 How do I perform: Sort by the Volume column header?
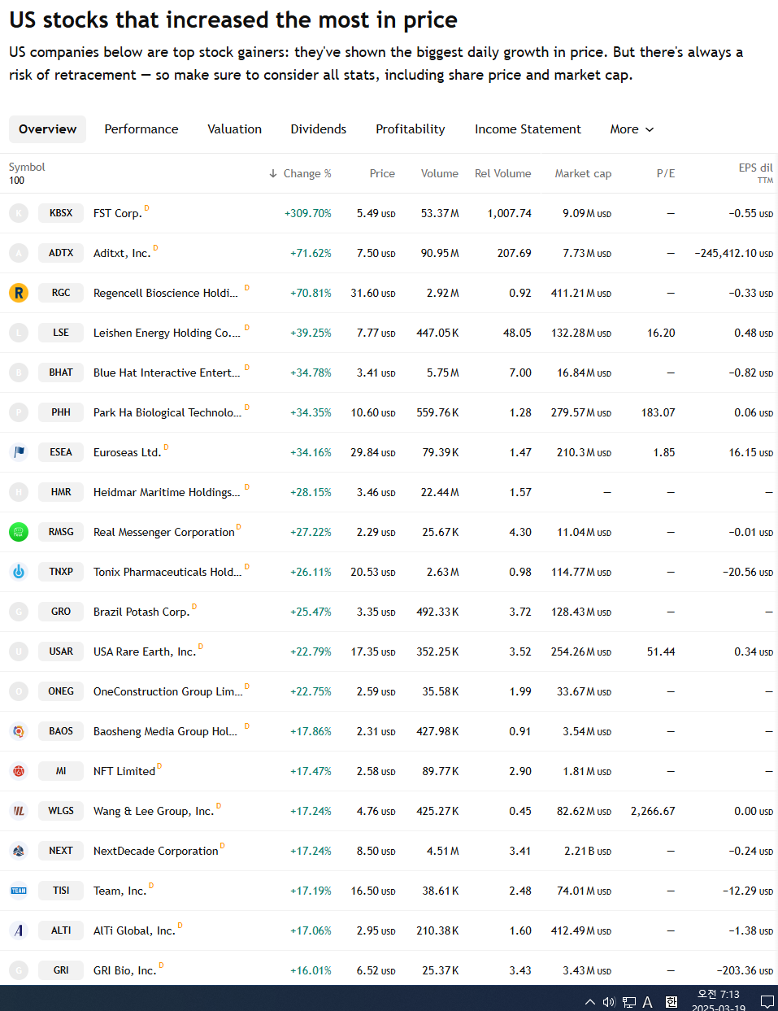[440, 173]
